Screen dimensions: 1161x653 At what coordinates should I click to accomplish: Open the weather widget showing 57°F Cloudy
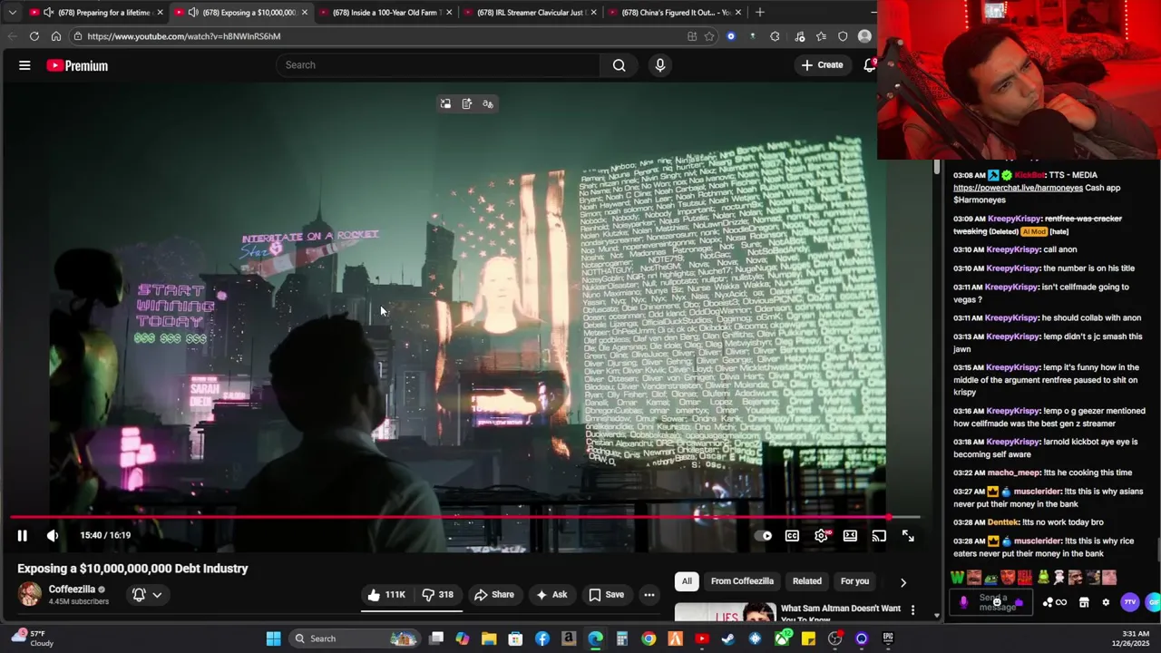tap(32, 638)
